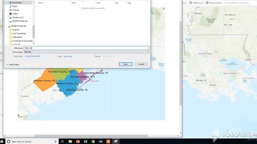
Task: Click the highlighted active app taskbar icon
Action: pos(116,142)
